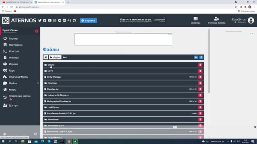257x144 pixels.
Task: Click the red server status indicator
Action: [x=37, y=31]
